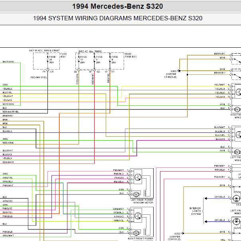Click the 74 C1 connector label

48,72
